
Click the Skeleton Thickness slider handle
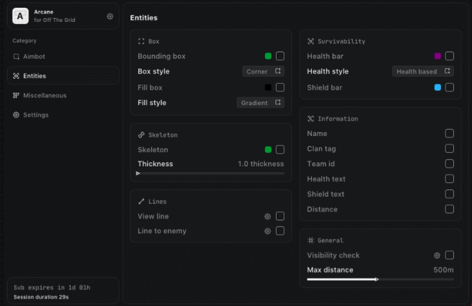click(x=138, y=173)
